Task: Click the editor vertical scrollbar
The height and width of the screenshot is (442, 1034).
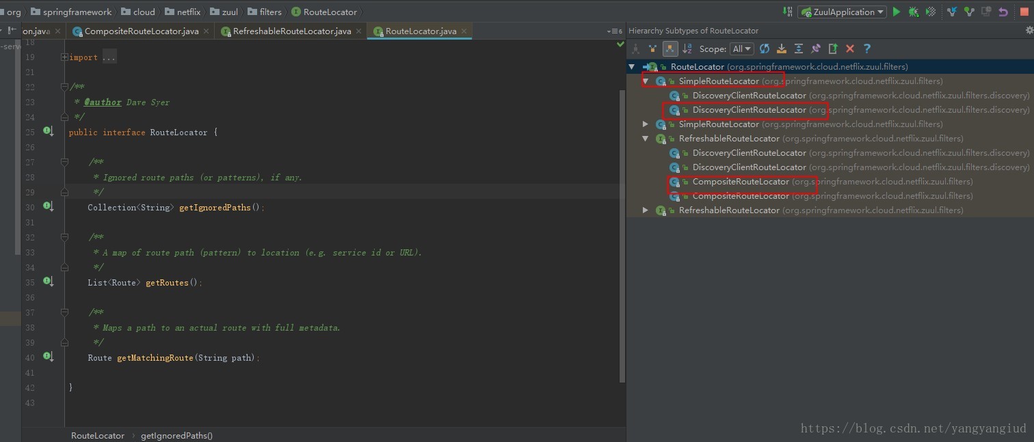Action: coord(622,236)
